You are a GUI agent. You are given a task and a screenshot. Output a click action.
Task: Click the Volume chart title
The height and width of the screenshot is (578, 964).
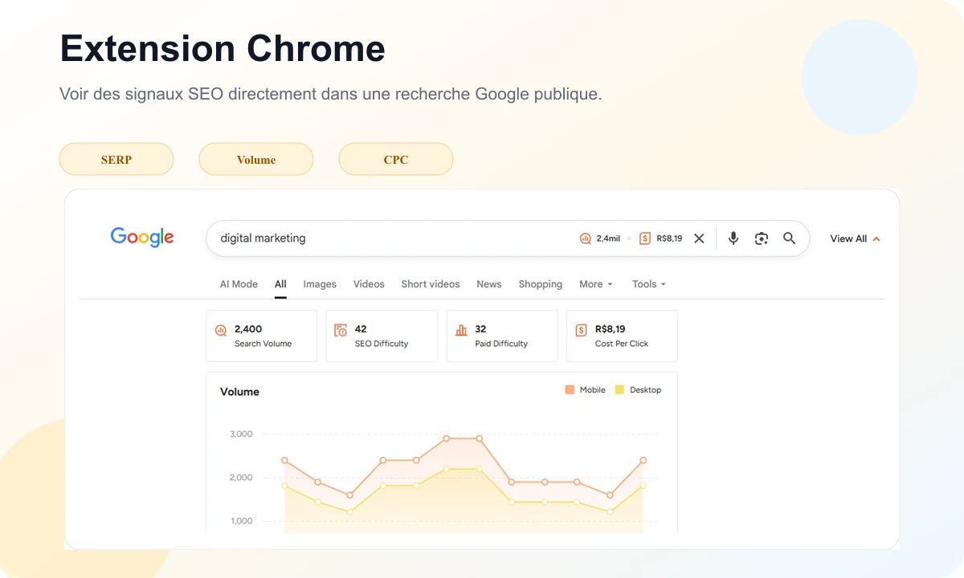(239, 392)
